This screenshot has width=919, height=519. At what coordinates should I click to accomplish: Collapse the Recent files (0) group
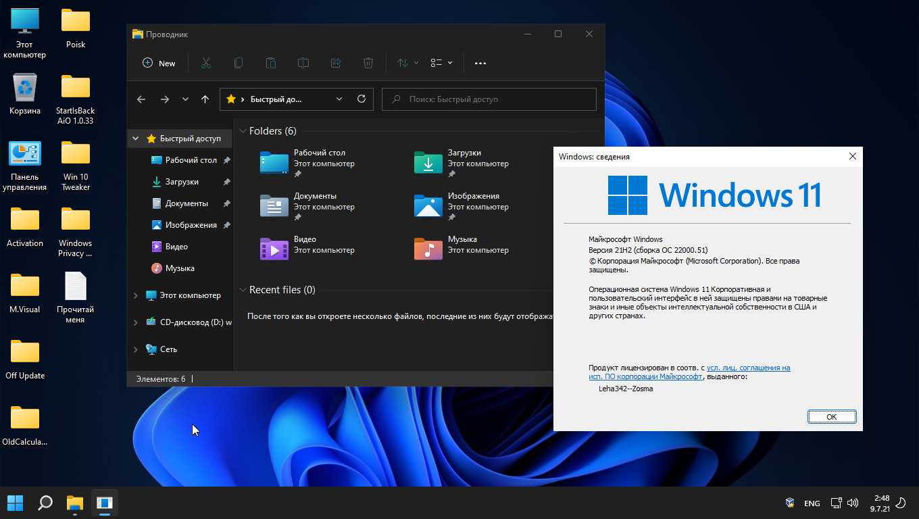pos(243,290)
